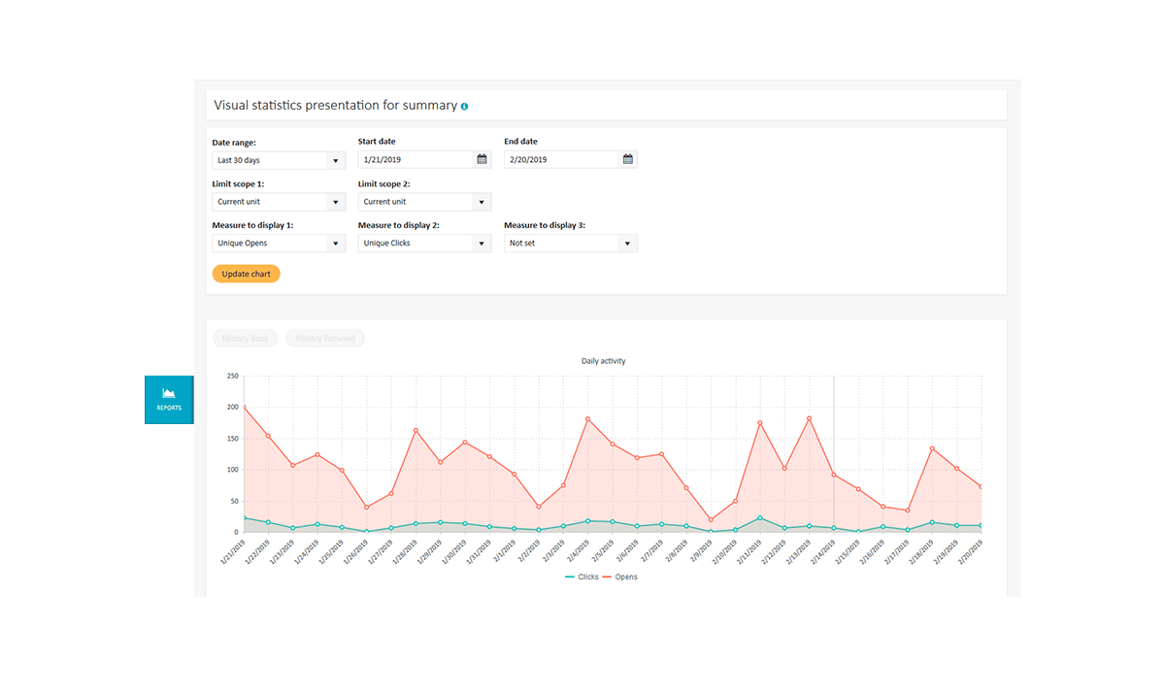Select the 2/4/2019 Opens peak point
The width and height of the screenshot is (1165, 692).
pos(587,419)
